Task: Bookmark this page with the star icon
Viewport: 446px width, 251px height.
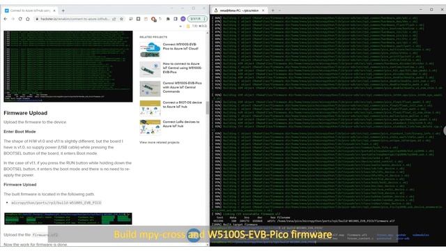Action: (x=121, y=19)
